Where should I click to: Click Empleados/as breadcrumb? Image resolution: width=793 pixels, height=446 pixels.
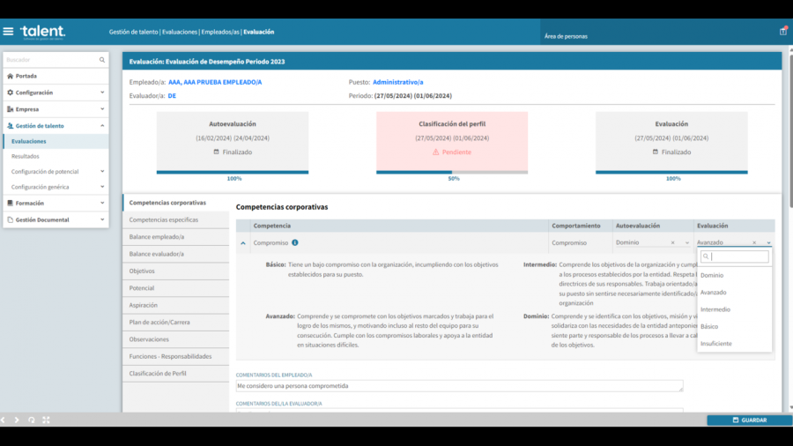click(x=220, y=32)
